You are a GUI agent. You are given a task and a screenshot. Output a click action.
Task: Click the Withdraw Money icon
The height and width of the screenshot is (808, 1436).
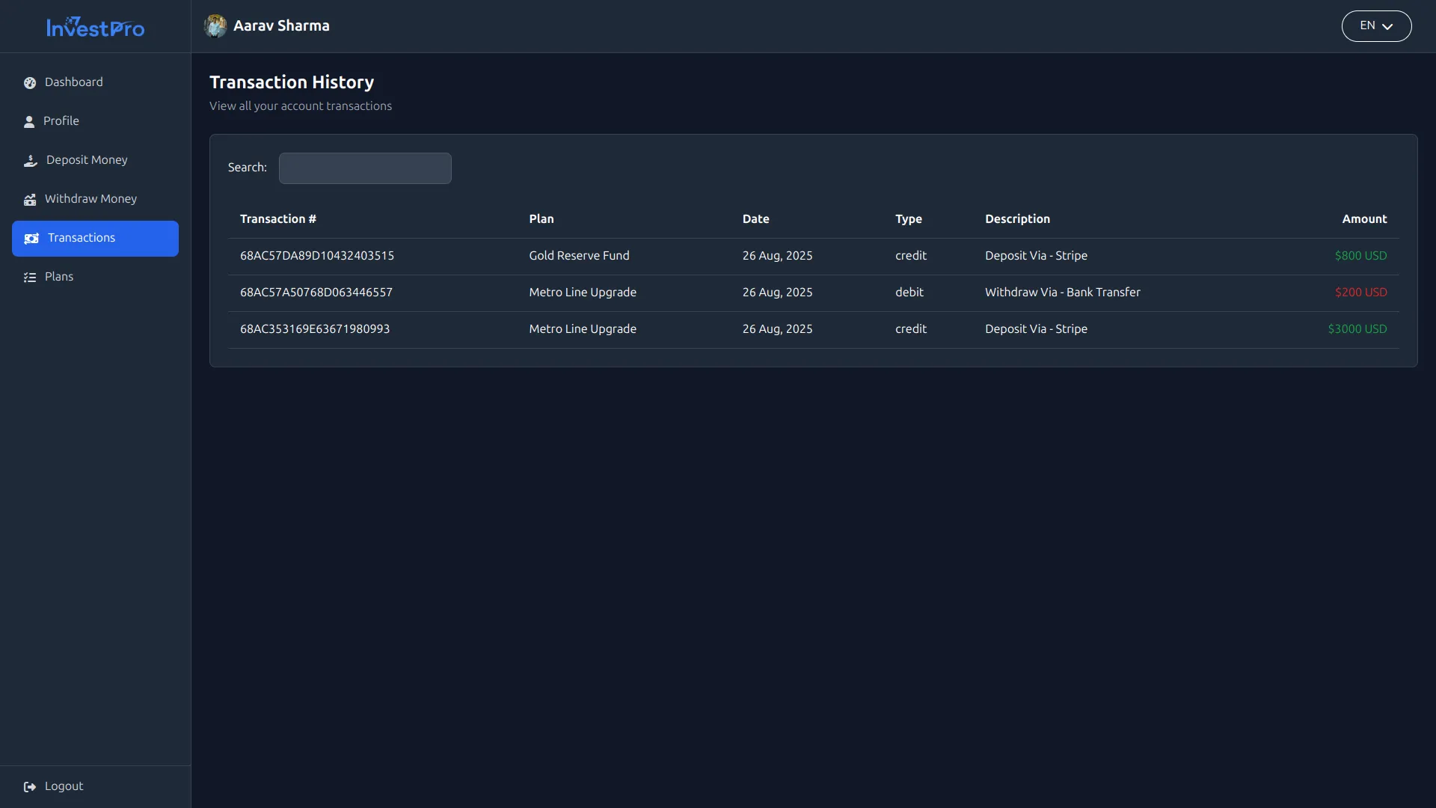point(30,200)
